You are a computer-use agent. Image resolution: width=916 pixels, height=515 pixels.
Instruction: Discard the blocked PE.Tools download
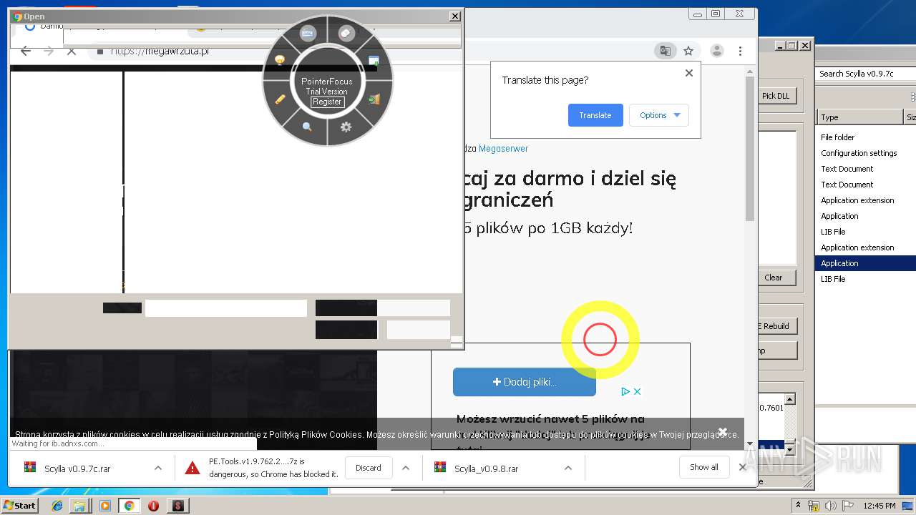click(x=369, y=468)
